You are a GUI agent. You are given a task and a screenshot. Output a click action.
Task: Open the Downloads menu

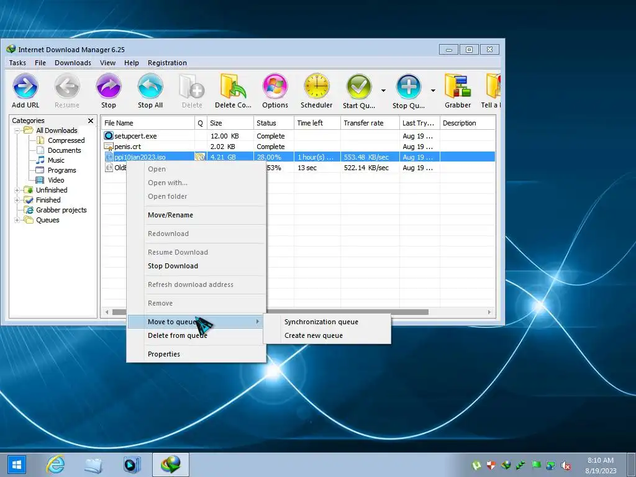73,63
